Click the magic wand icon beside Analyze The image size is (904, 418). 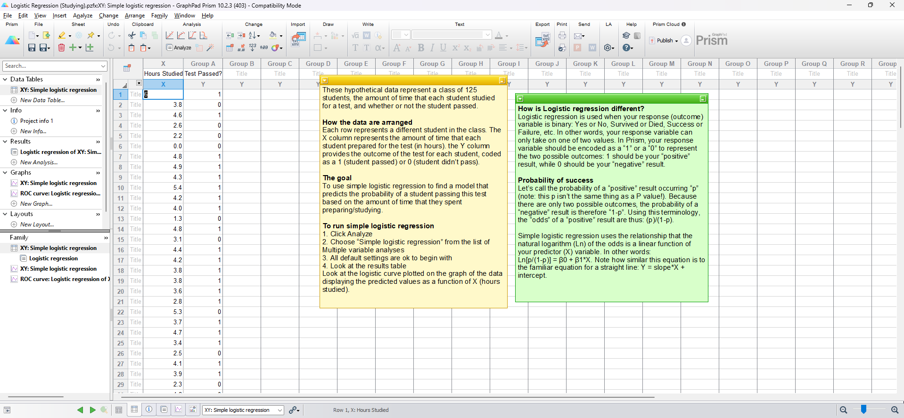pos(211,48)
